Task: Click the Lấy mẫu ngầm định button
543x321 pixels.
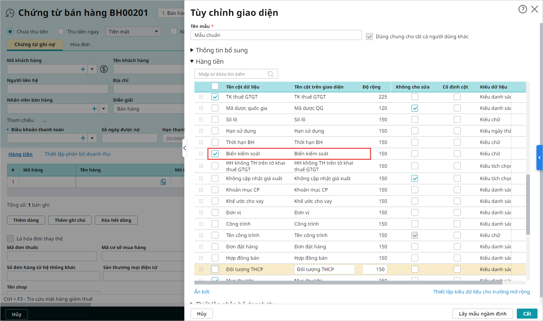Action: pos(482,314)
